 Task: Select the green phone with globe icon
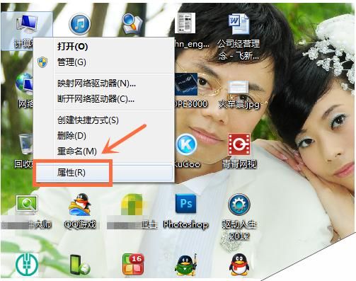(80, 265)
